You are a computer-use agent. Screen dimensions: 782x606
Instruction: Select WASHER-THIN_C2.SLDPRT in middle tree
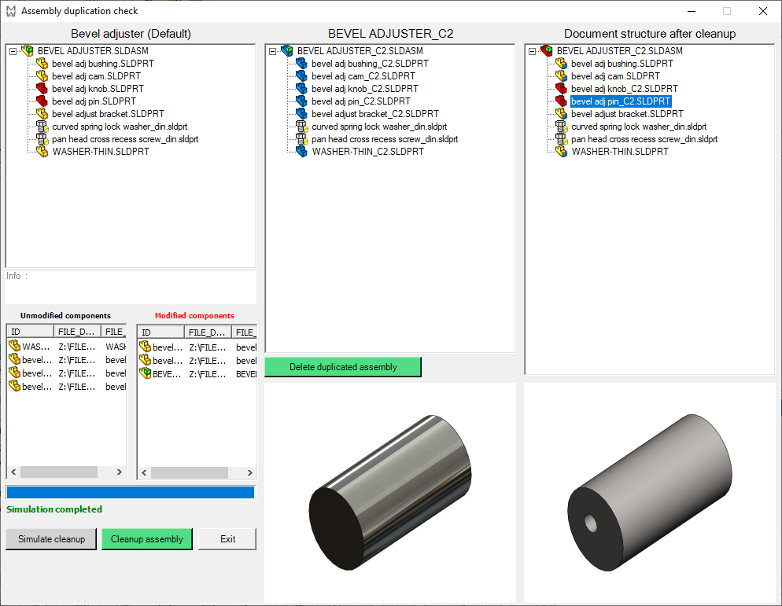[367, 152]
